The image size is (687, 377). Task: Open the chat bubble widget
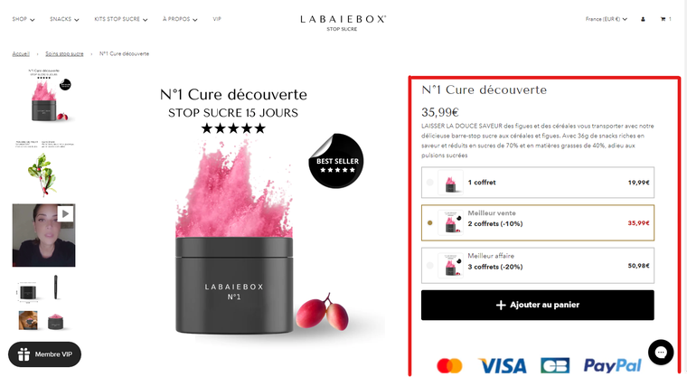click(661, 352)
